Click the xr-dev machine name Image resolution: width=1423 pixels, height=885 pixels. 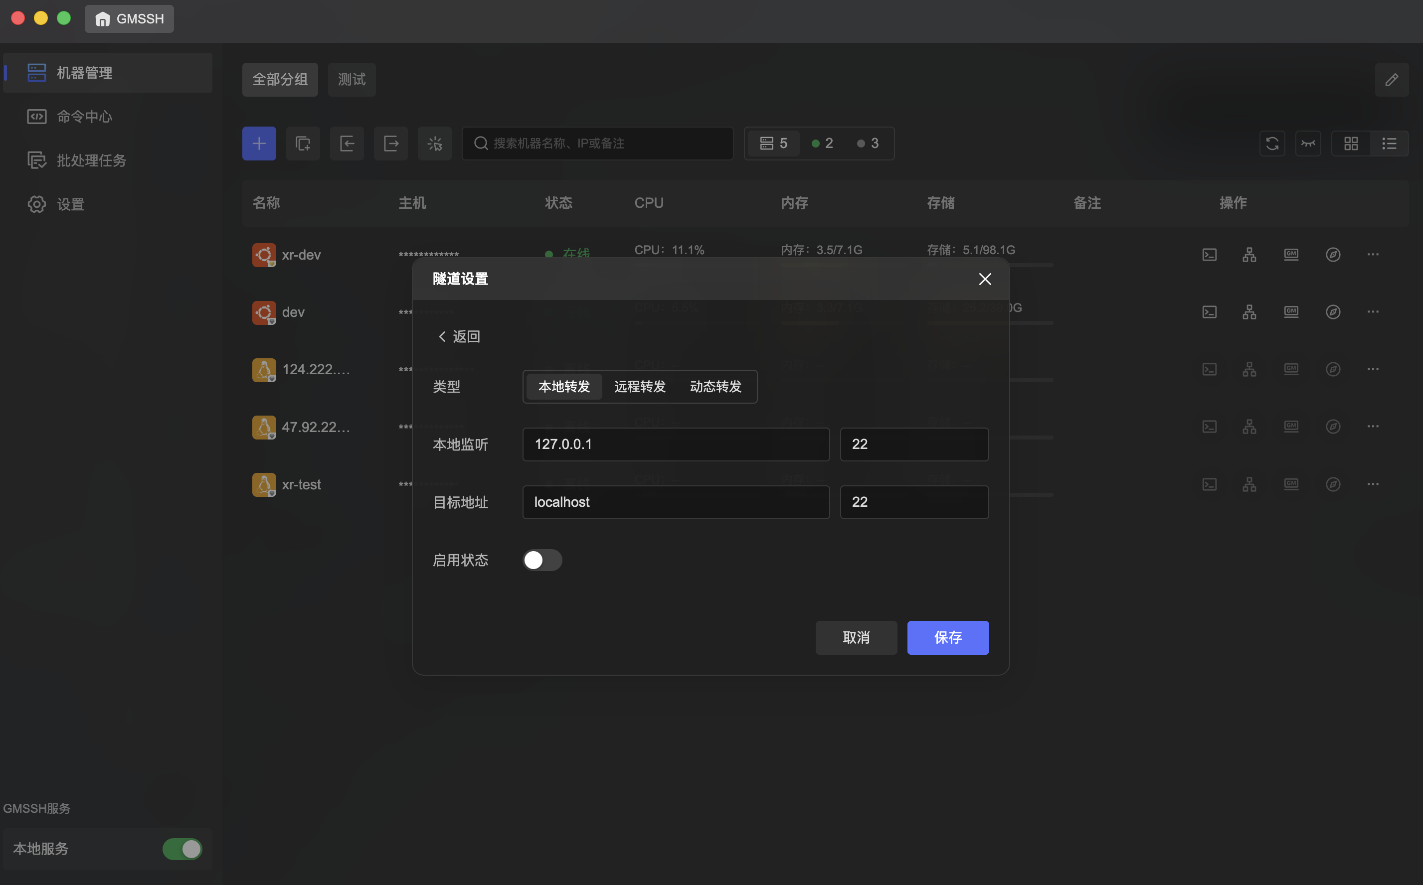click(x=301, y=255)
